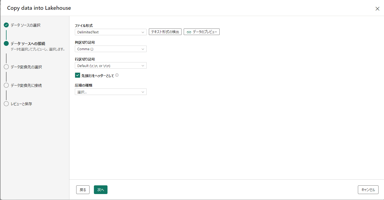Image resolution: width=384 pixels, height=200 pixels.
Task: Click the green checkmark icon for データ ソースの選択
Action: (x=6, y=25)
